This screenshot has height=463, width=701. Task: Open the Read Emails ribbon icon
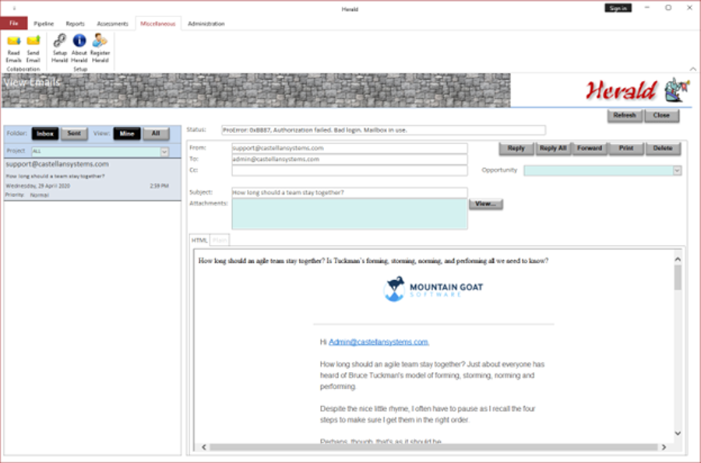click(x=13, y=49)
